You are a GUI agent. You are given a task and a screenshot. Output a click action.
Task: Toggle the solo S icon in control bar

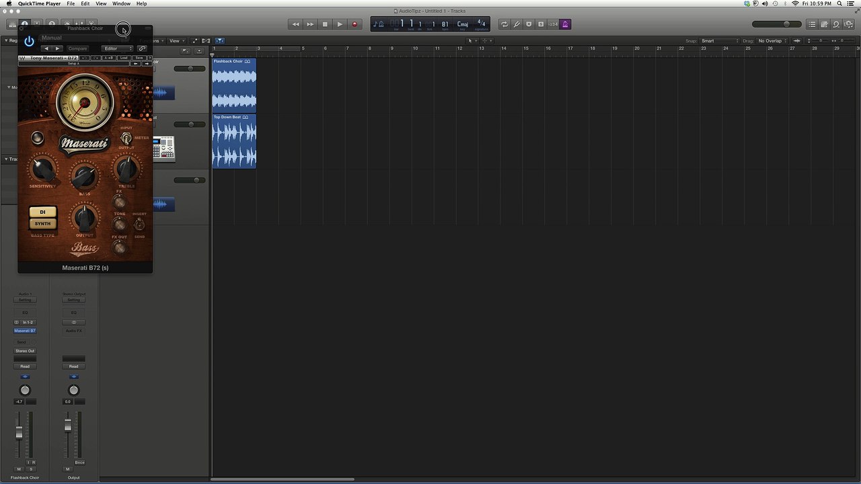(541, 24)
